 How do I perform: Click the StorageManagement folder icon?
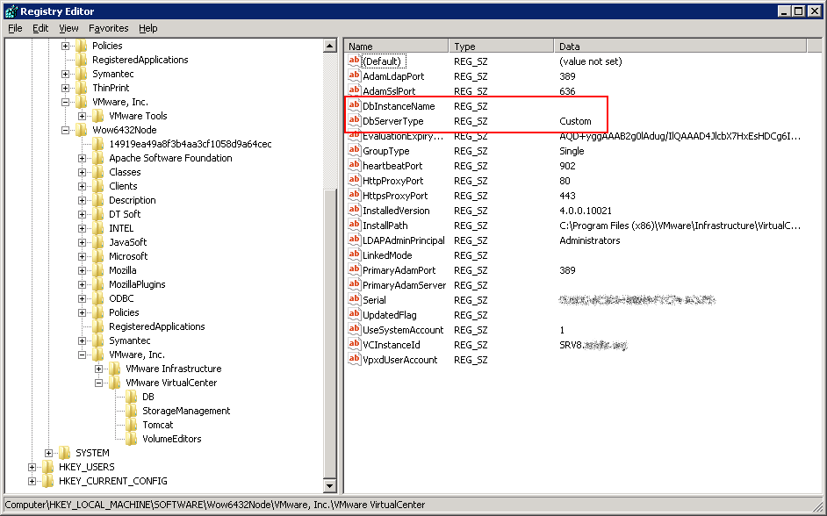click(132, 411)
